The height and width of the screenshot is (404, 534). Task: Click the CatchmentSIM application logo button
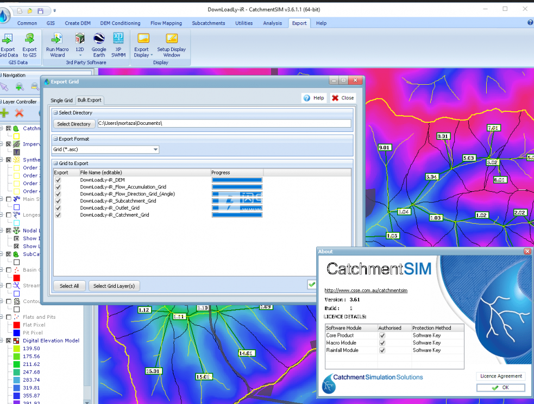point(4,16)
